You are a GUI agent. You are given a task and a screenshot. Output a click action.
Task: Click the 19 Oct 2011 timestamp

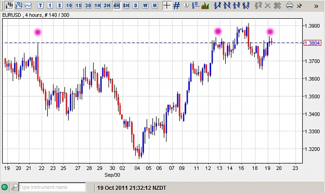tap(132, 188)
